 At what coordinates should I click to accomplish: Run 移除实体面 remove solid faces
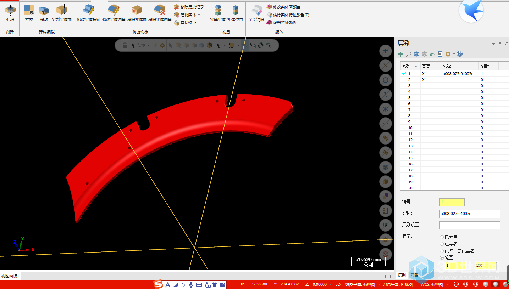tap(137, 13)
